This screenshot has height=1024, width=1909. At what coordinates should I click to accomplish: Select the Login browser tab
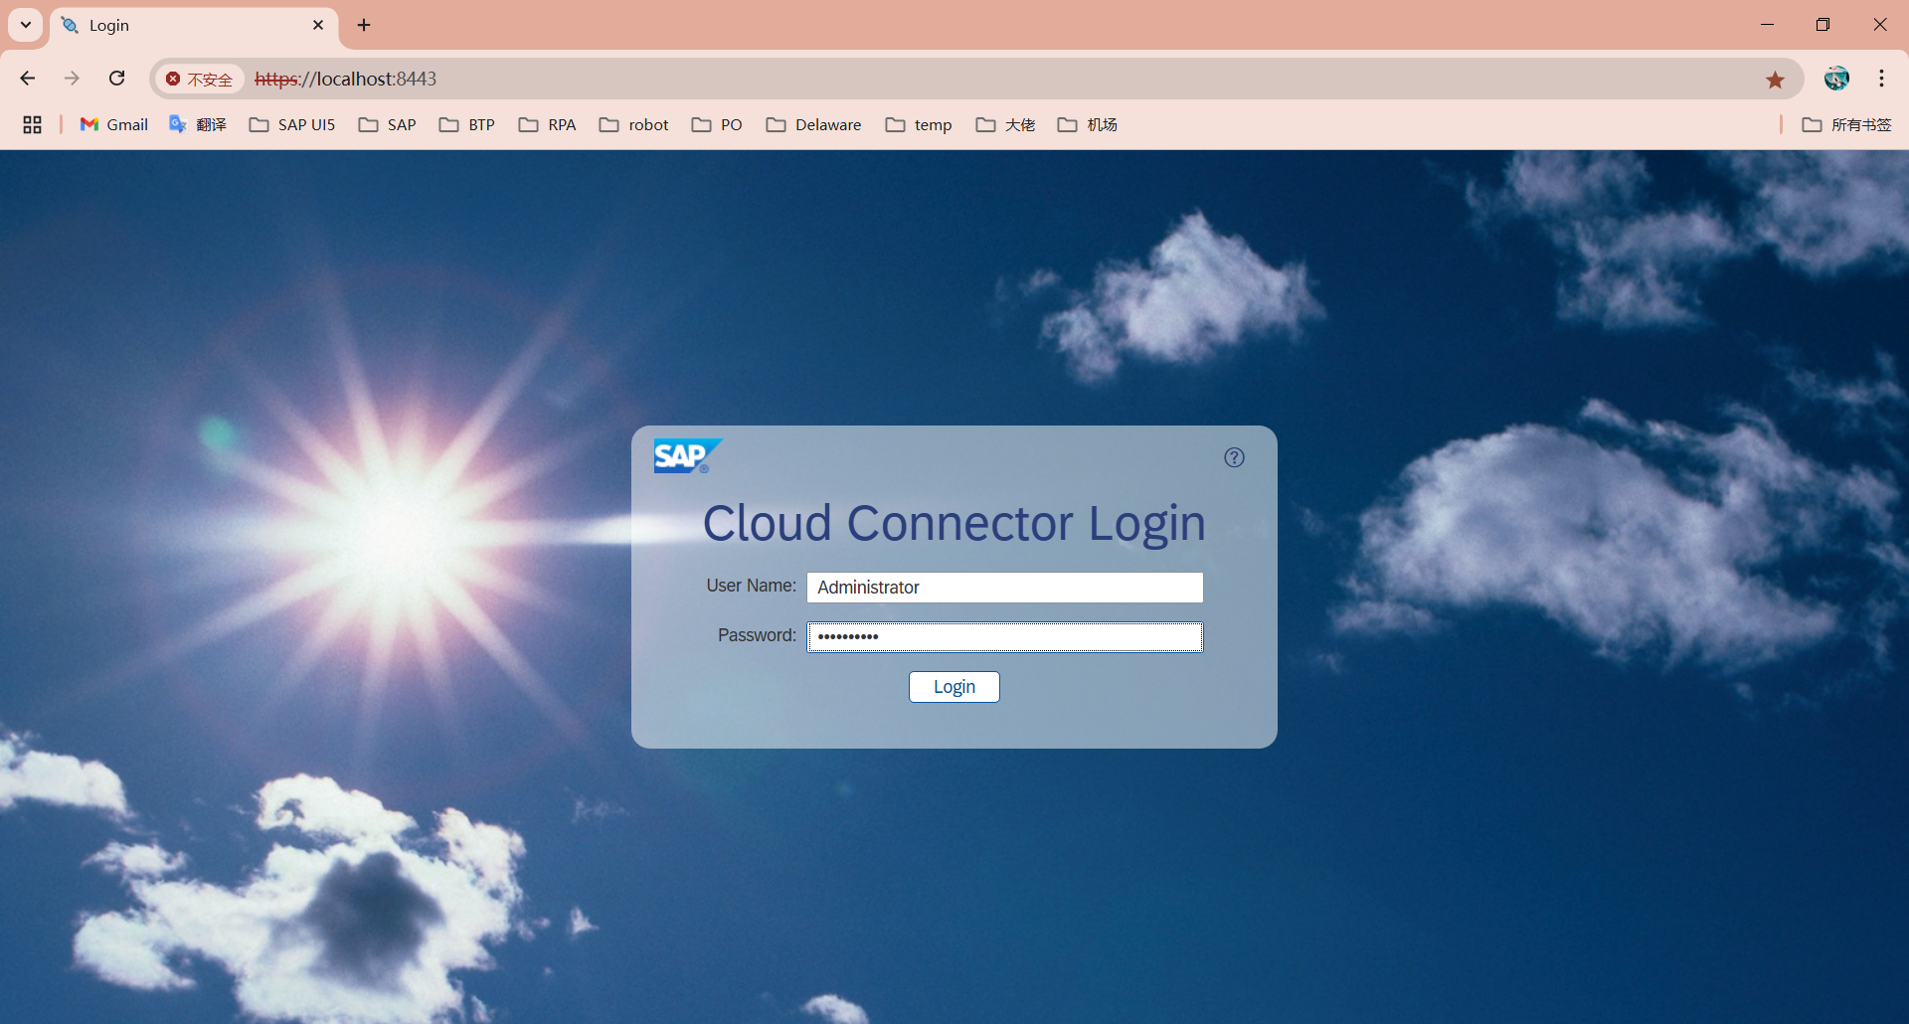tap(194, 26)
